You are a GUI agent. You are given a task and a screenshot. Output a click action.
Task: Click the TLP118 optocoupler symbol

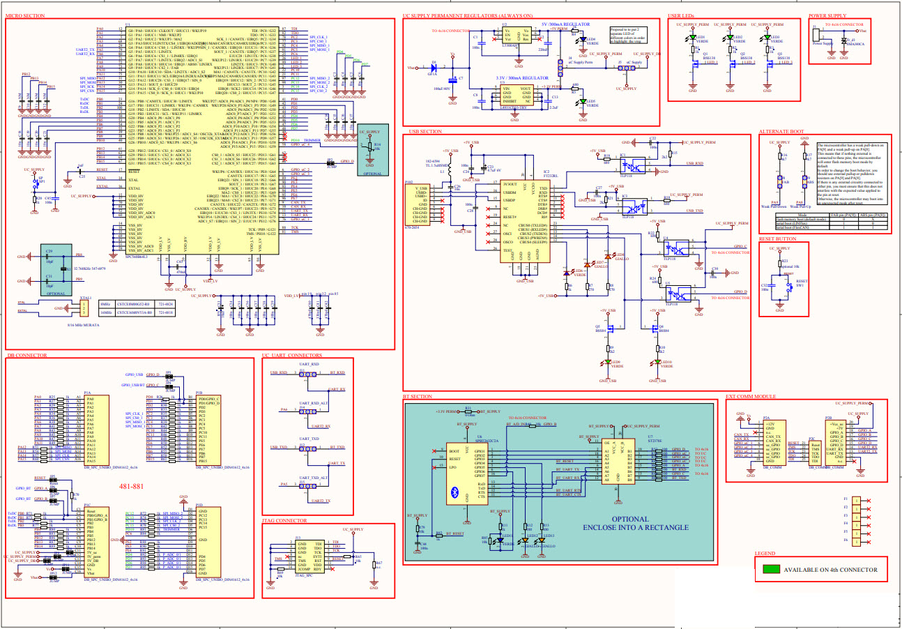click(x=632, y=165)
